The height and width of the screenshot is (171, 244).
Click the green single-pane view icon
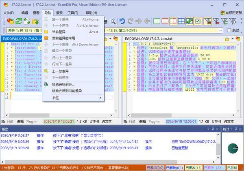157,21
